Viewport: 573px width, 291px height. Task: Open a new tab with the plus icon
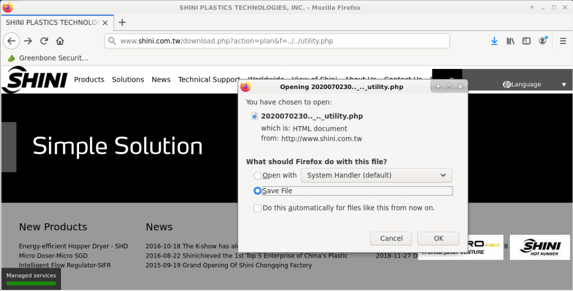122,22
